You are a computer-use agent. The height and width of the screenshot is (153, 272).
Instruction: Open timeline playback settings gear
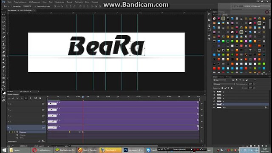pyautogui.click(x=30, y=98)
